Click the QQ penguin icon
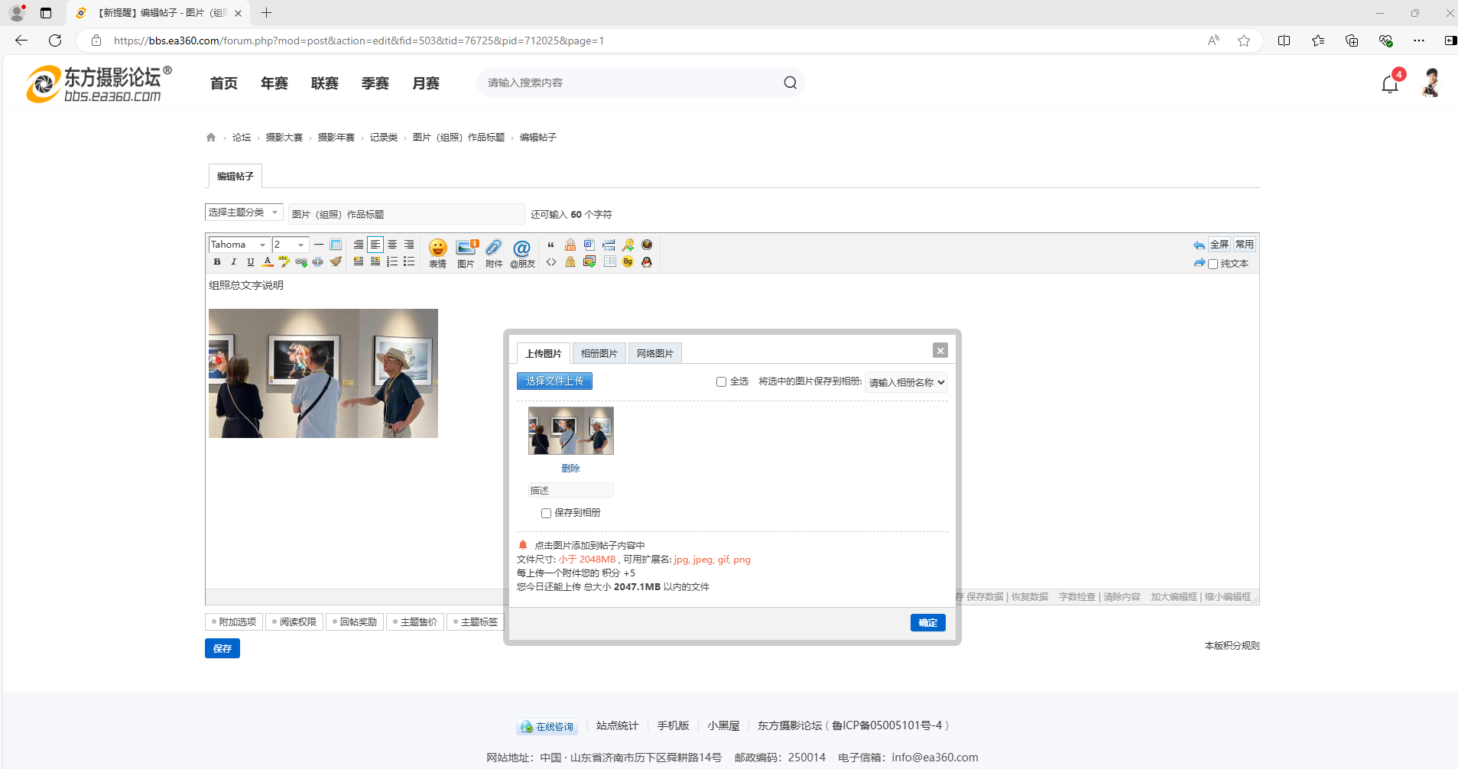 647,262
